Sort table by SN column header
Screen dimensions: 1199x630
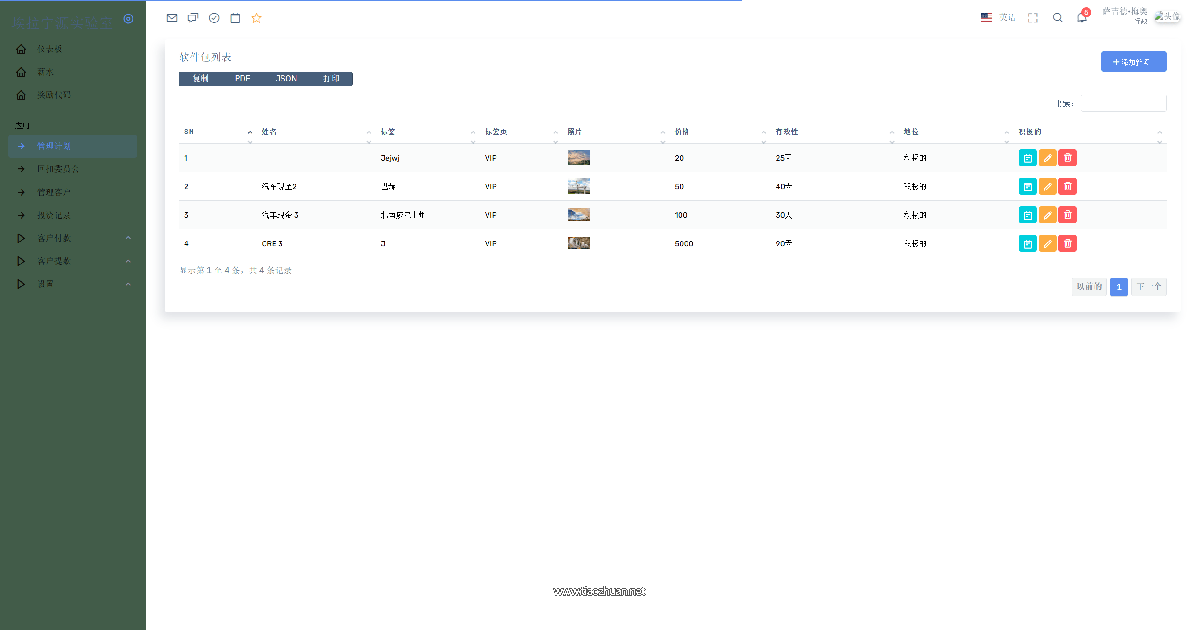point(189,132)
